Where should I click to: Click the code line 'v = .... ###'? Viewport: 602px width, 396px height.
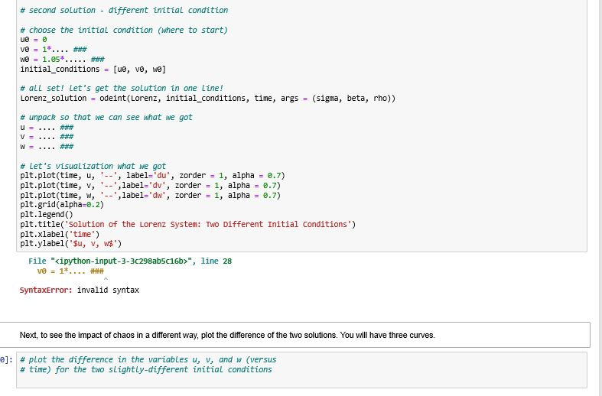(x=47, y=137)
